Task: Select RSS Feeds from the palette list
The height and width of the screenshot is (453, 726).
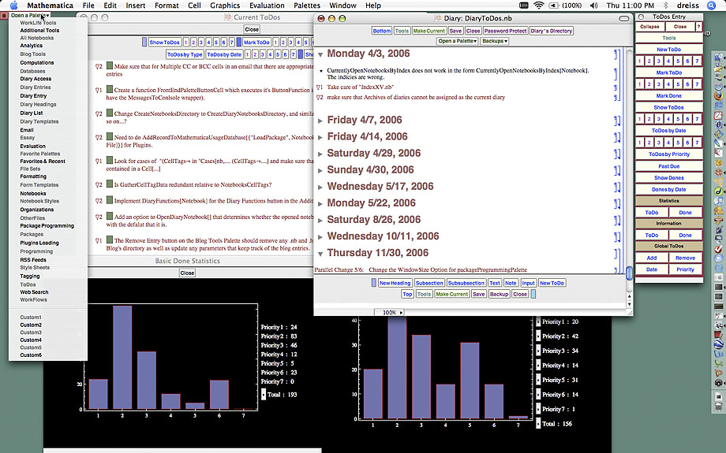Action: 33,259
